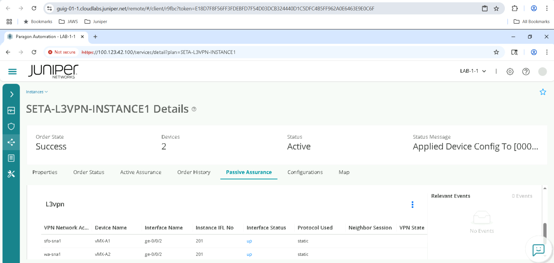Open the chat feedback icon
Image resolution: width=554 pixels, height=263 pixels.
point(538,250)
